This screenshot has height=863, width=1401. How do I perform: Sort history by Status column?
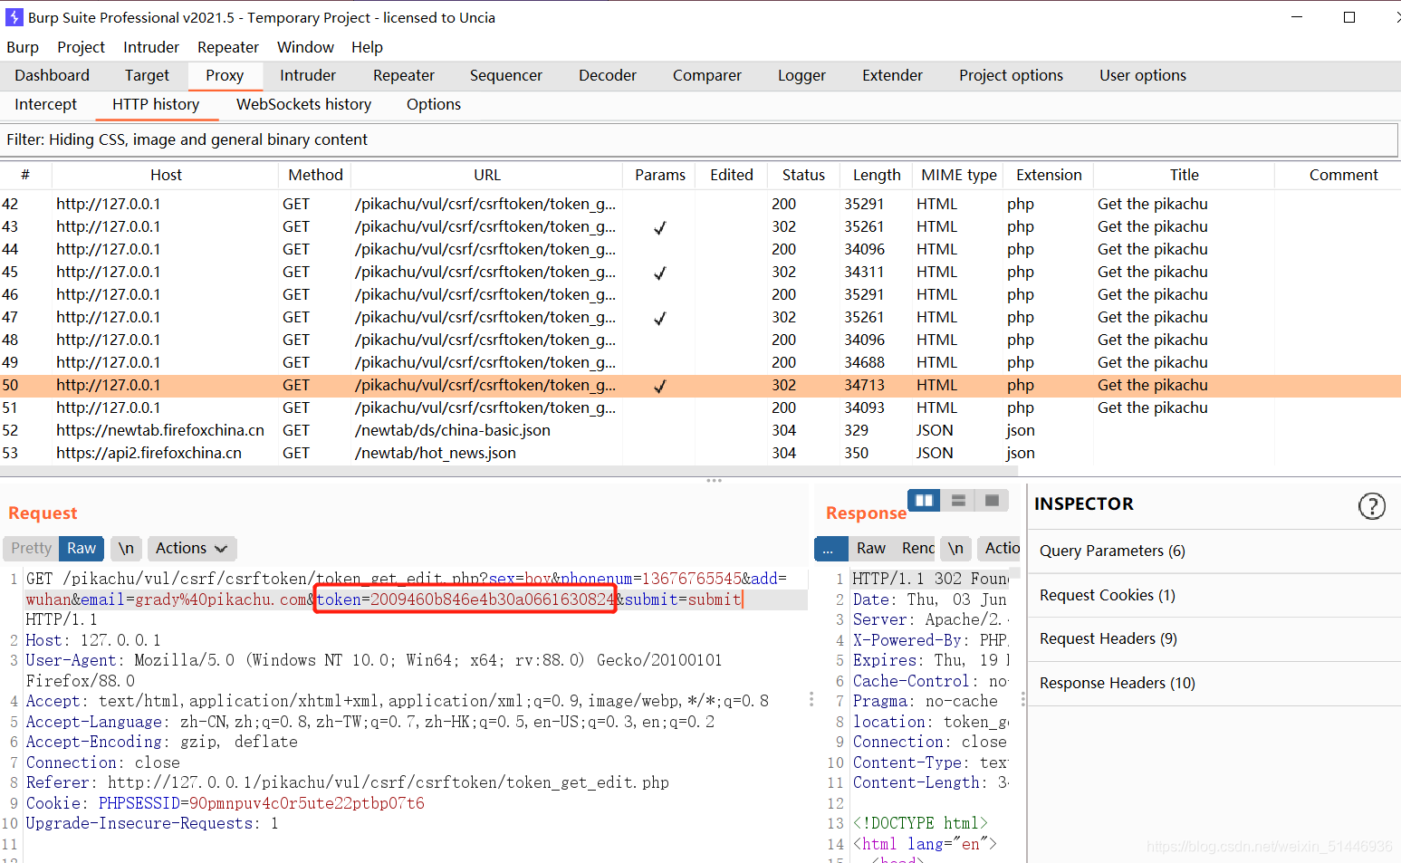803,175
